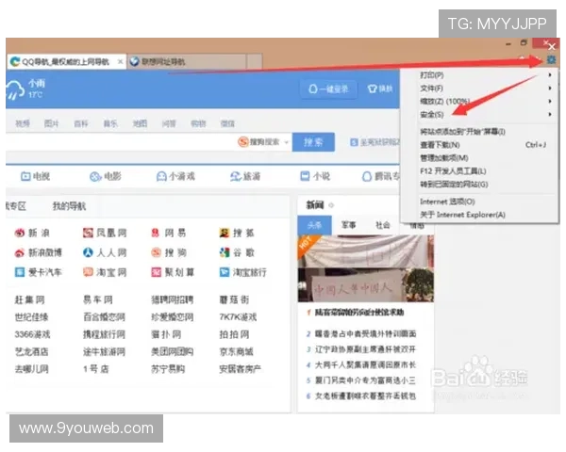Image resolution: width=566 pixels, height=452 pixels.
Task: Click the HOT news photo thumbnail
Action: (366, 268)
